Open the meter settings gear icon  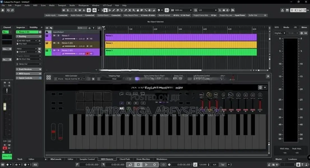pyautogui.click(x=302, y=33)
